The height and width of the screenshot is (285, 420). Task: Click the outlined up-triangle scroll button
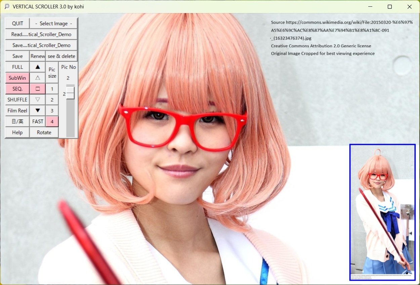pyautogui.click(x=38, y=78)
